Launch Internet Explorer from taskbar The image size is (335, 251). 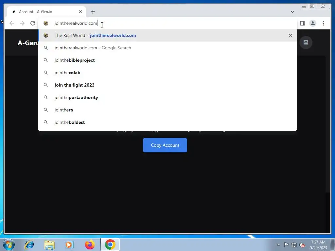[x=29, y=244]
